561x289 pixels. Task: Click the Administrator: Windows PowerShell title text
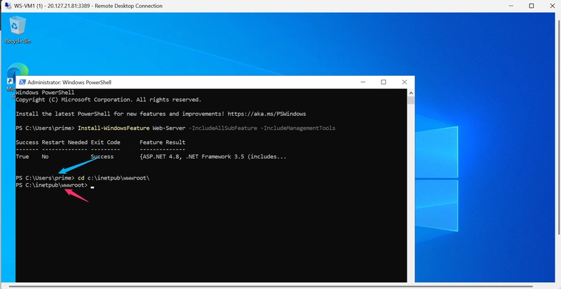[x=69, y=82]
